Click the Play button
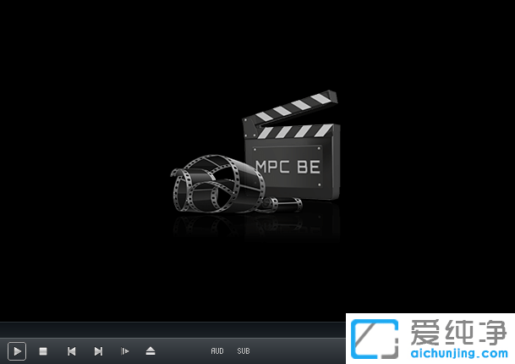Screen dimensions: 515x364 tap(17, 351)
